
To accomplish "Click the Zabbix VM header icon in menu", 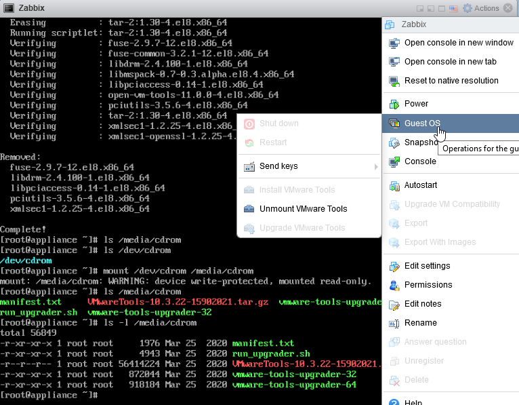I will click(x=390, y=24).
